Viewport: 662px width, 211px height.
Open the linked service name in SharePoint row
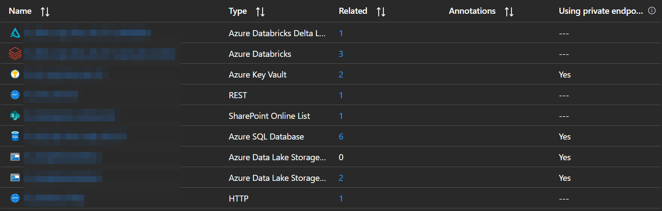tap(69, 116)
